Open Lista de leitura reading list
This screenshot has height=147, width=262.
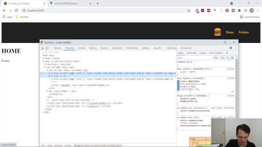click(x=250, y=17)
